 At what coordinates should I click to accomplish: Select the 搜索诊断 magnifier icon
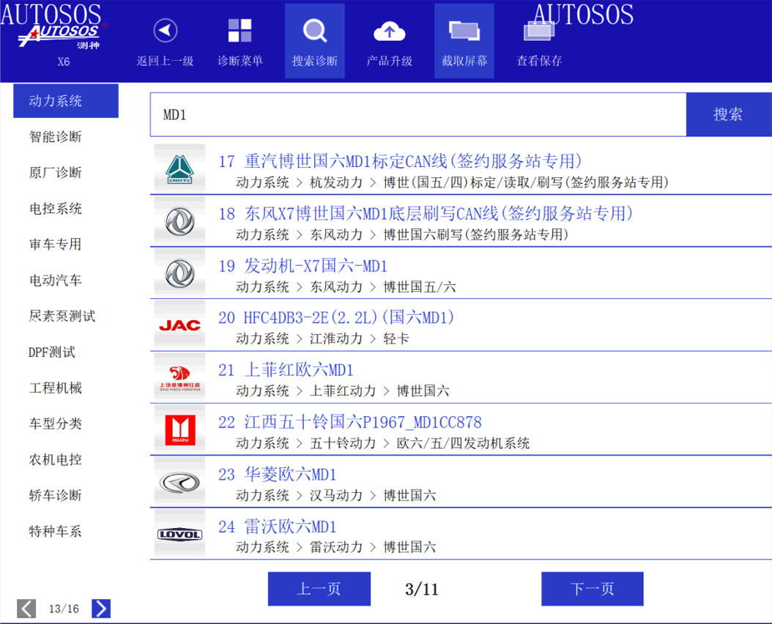pos(315,31)
